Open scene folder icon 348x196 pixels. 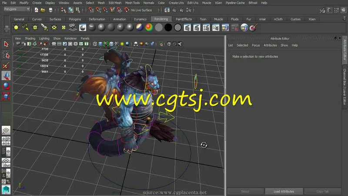(43, 10)
